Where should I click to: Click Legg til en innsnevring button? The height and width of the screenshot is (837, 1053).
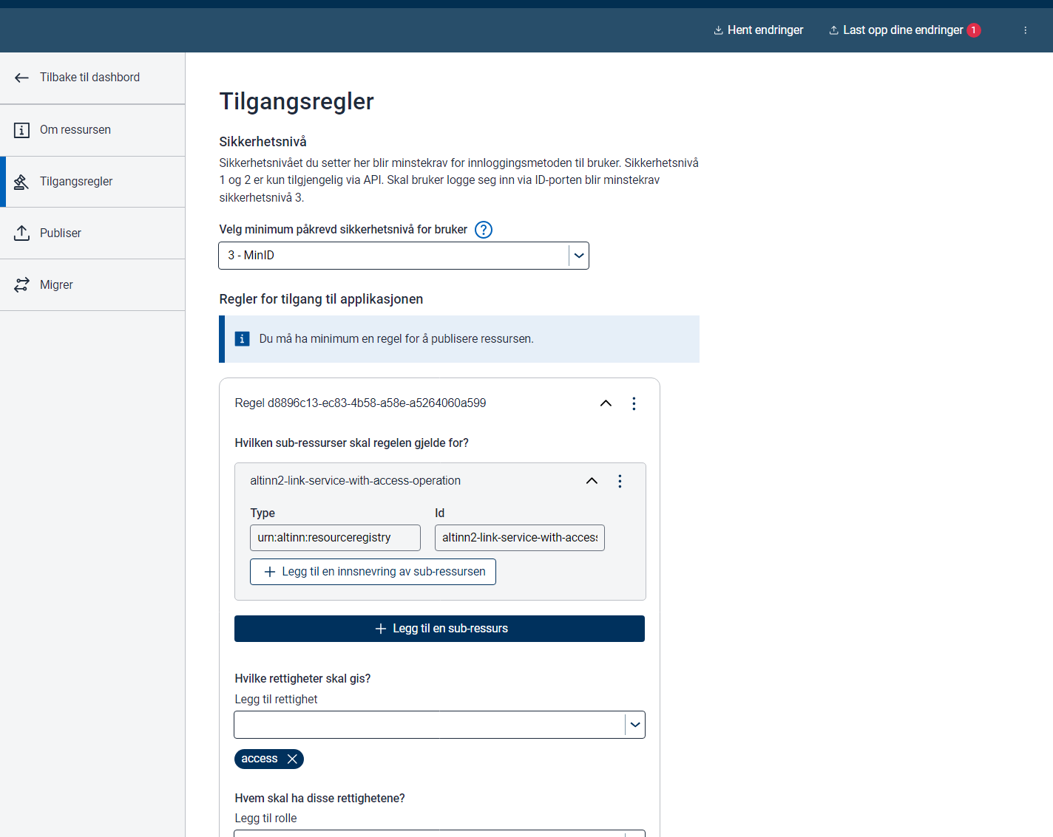[x=373, y=572]
